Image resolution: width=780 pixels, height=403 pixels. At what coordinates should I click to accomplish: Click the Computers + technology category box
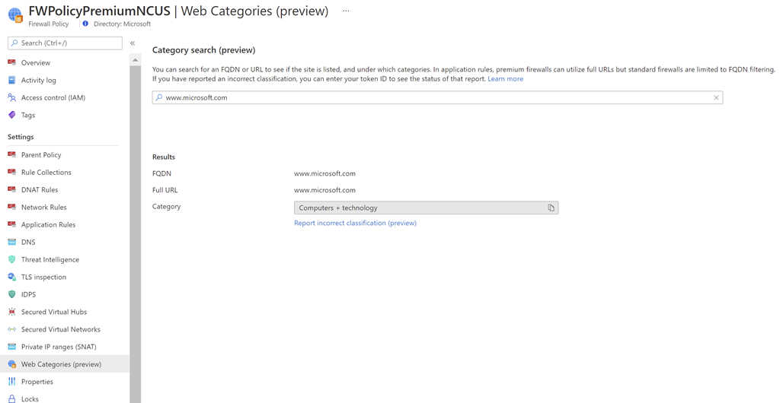tap(427, 208)
